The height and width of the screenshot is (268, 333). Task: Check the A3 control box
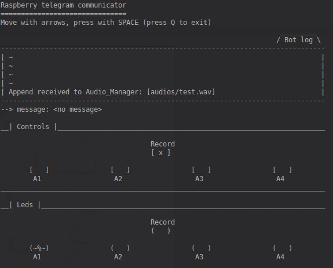coord(202,170)
